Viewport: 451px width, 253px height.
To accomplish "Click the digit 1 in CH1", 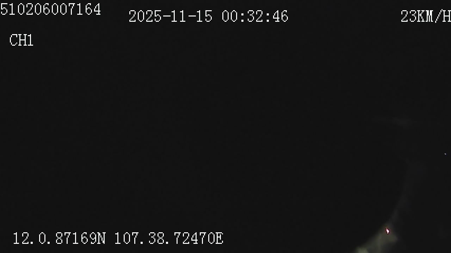I will [30, 40].
